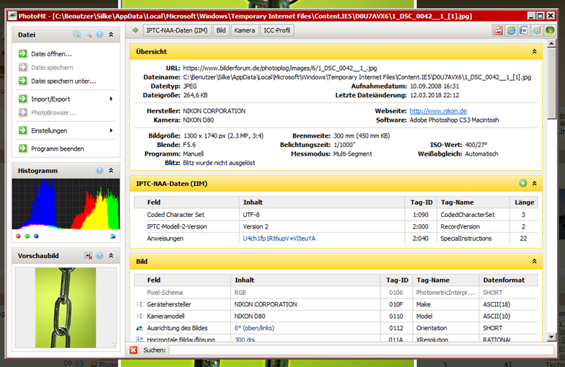Viewport: 565px width, 367px height.
Task: Click into the Suchen search field
Action: [362, 350]
